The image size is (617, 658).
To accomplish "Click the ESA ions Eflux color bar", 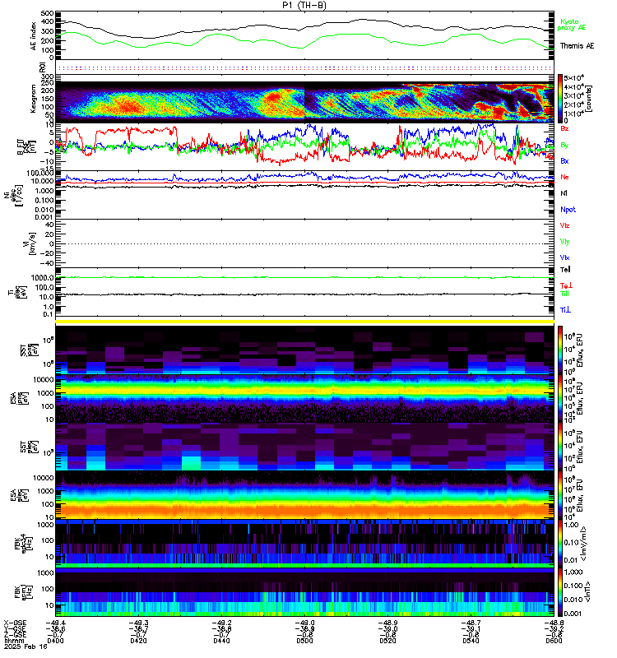I will coord(560,398).
